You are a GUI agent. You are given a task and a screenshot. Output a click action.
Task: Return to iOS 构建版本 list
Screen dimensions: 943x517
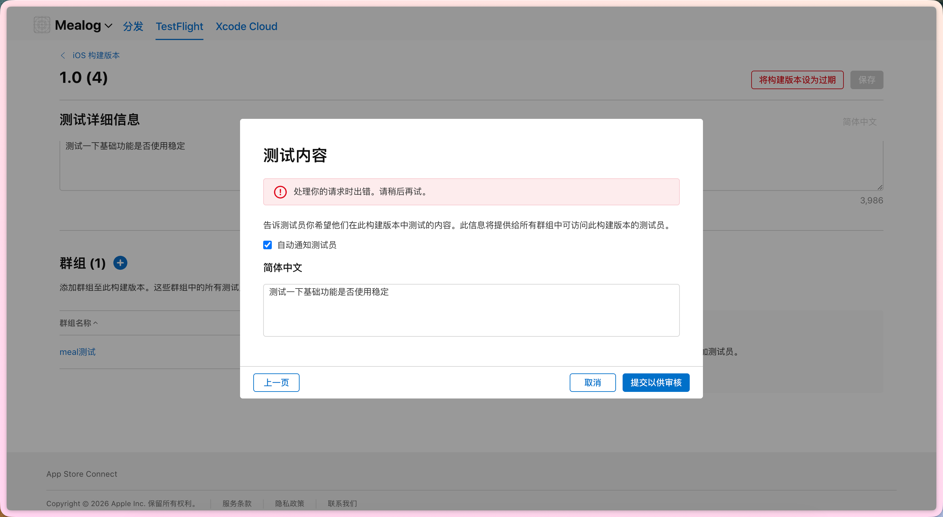click(x=96, y=55)
